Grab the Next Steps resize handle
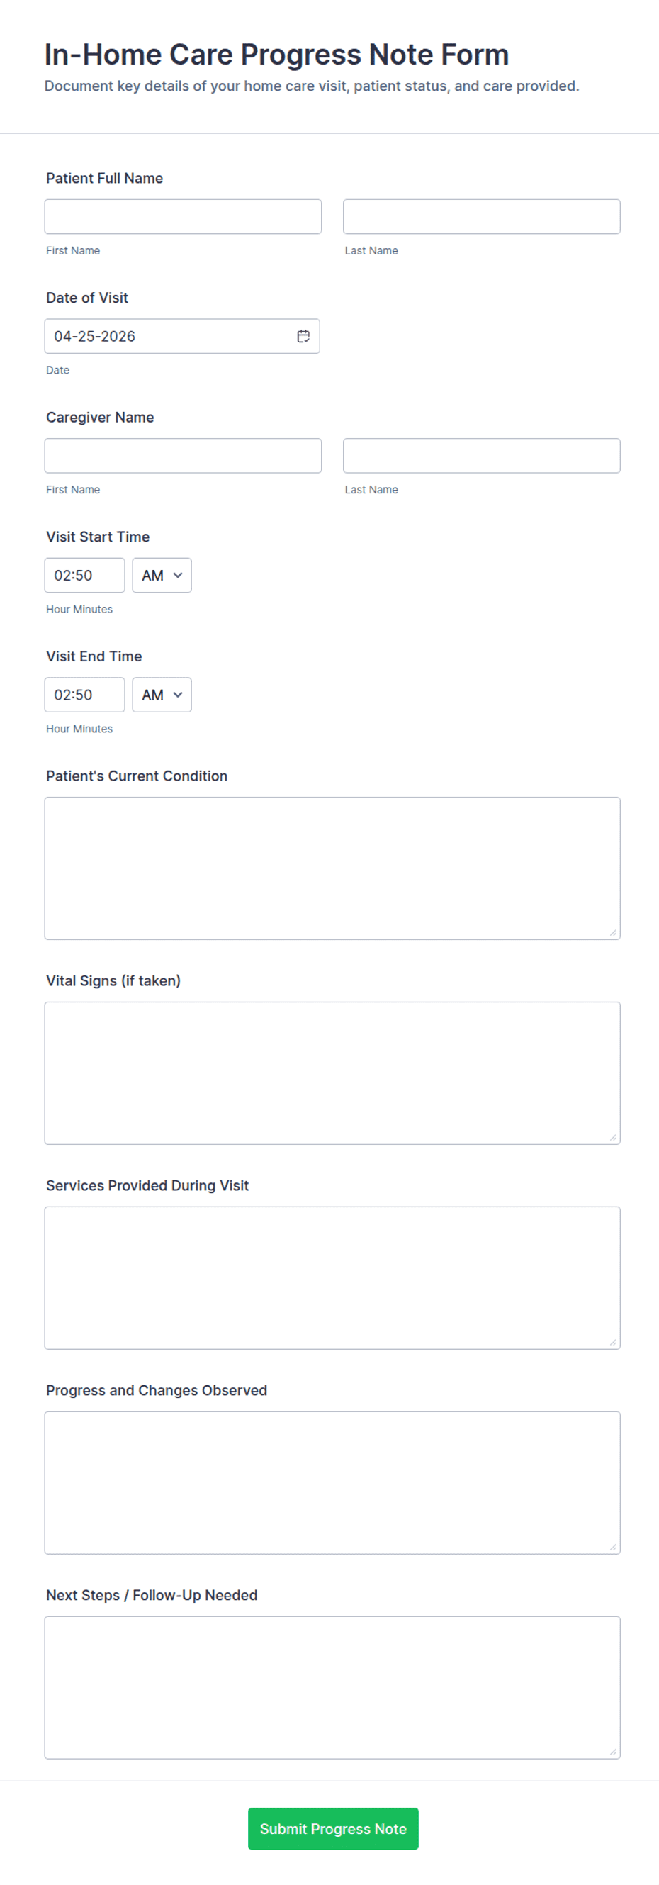 613,1752
